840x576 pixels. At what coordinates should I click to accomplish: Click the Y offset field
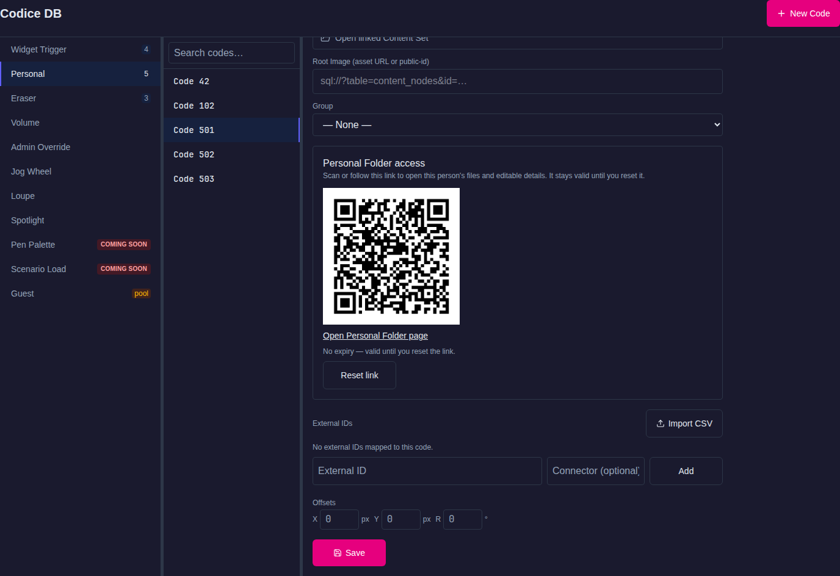pos(401,519)
